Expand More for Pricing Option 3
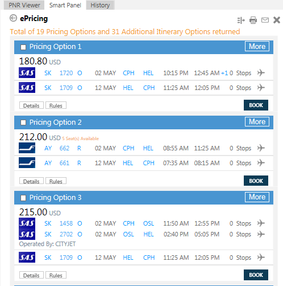The image size is (283, 286). tap(257, 197)
